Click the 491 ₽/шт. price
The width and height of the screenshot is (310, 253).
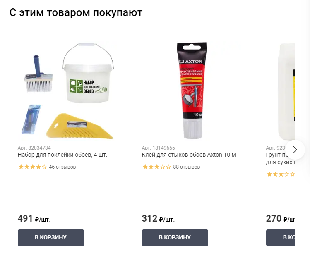34,219
